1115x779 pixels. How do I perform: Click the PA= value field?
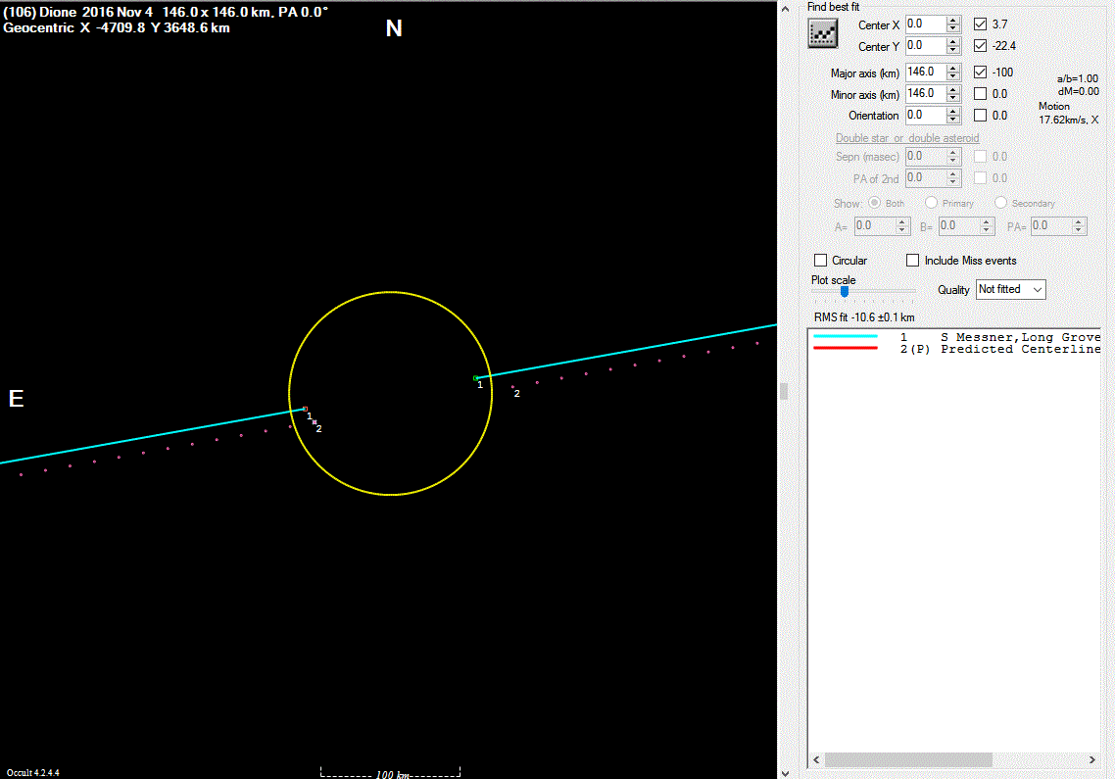click(1051, 226)
